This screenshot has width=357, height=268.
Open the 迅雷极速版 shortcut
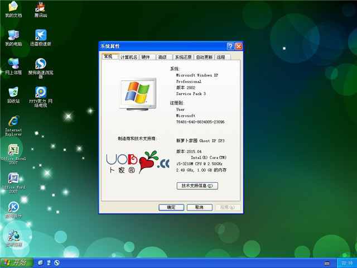pyautogui.click(x=41, y=38)
